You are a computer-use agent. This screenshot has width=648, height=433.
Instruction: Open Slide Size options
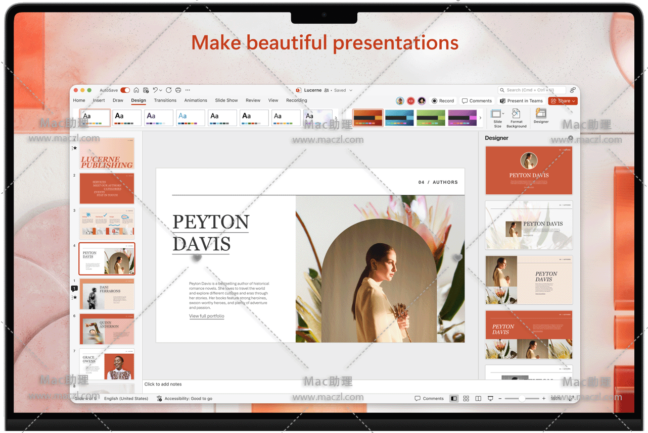(x=498, y=118)
